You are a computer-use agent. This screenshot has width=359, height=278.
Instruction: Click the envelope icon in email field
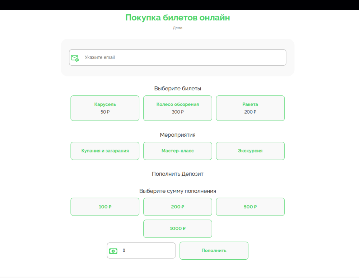click(75, 58)
